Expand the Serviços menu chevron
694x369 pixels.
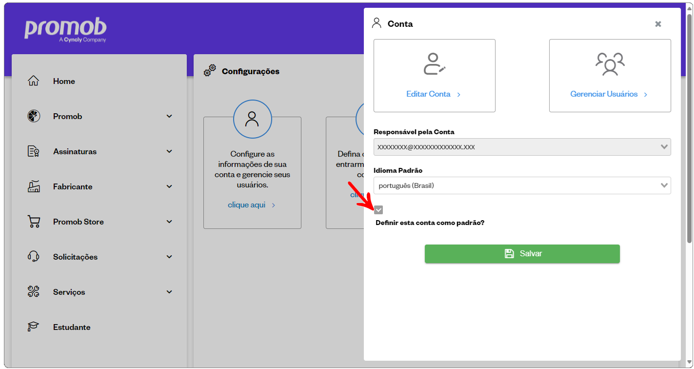click(169, 292)
